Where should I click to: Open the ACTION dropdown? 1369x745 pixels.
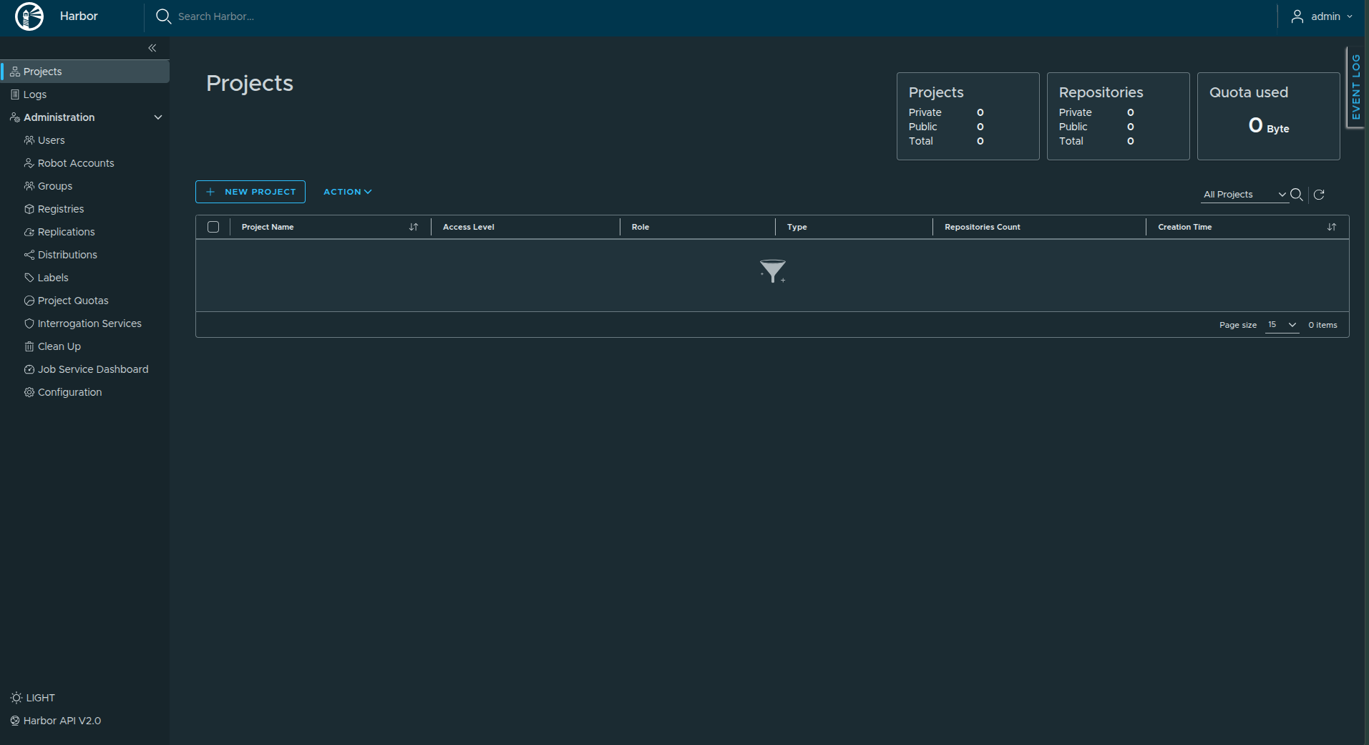coord(347,192)
